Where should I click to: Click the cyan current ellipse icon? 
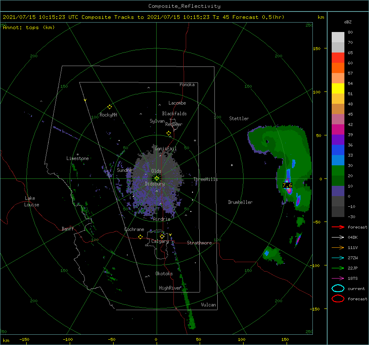tap(338, 288)
